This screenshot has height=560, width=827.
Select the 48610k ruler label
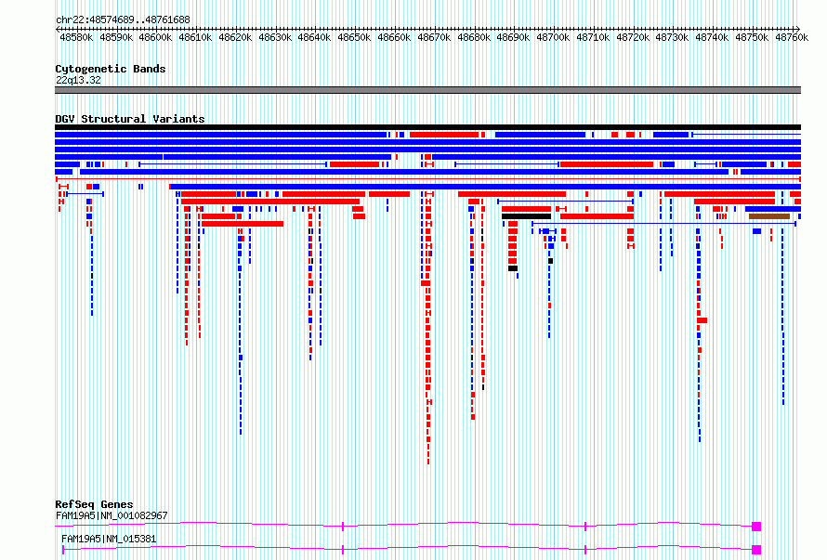(x=196, y=37)
